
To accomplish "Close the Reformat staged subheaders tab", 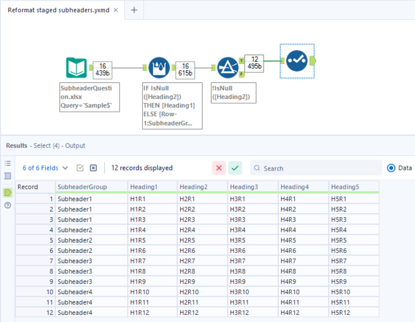I will coord(115,10).
